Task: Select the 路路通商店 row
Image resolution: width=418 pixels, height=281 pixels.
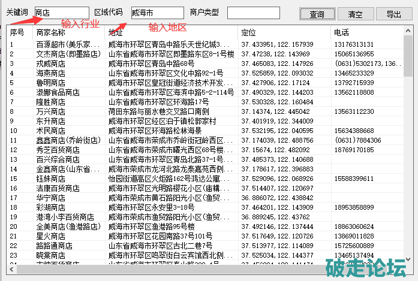Action: (55, 246)
